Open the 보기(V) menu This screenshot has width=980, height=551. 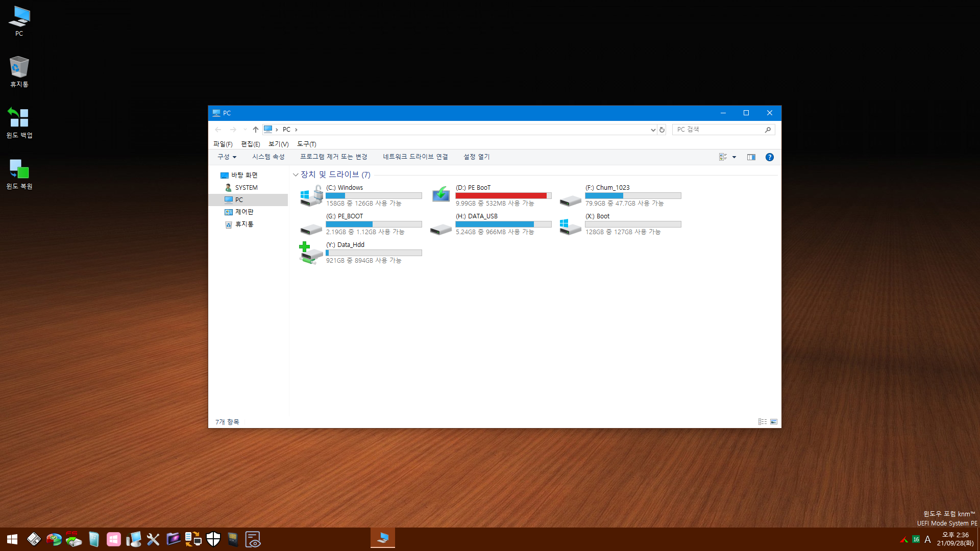(279, 144)
